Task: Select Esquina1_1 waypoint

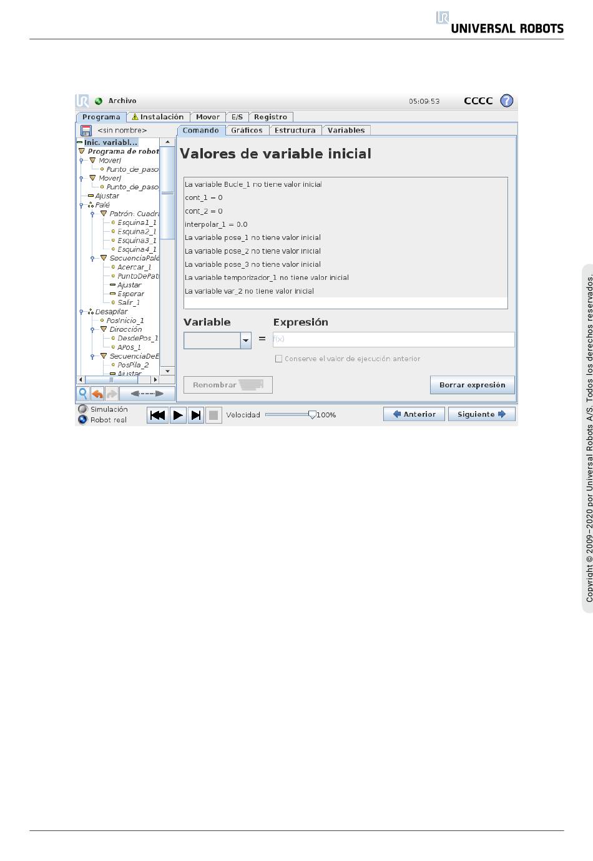Action: coord(137,222)
